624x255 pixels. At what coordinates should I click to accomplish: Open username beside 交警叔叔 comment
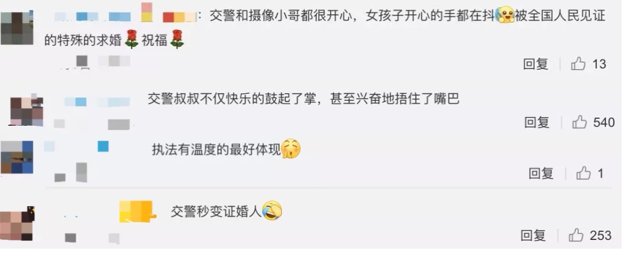point(97,102)
